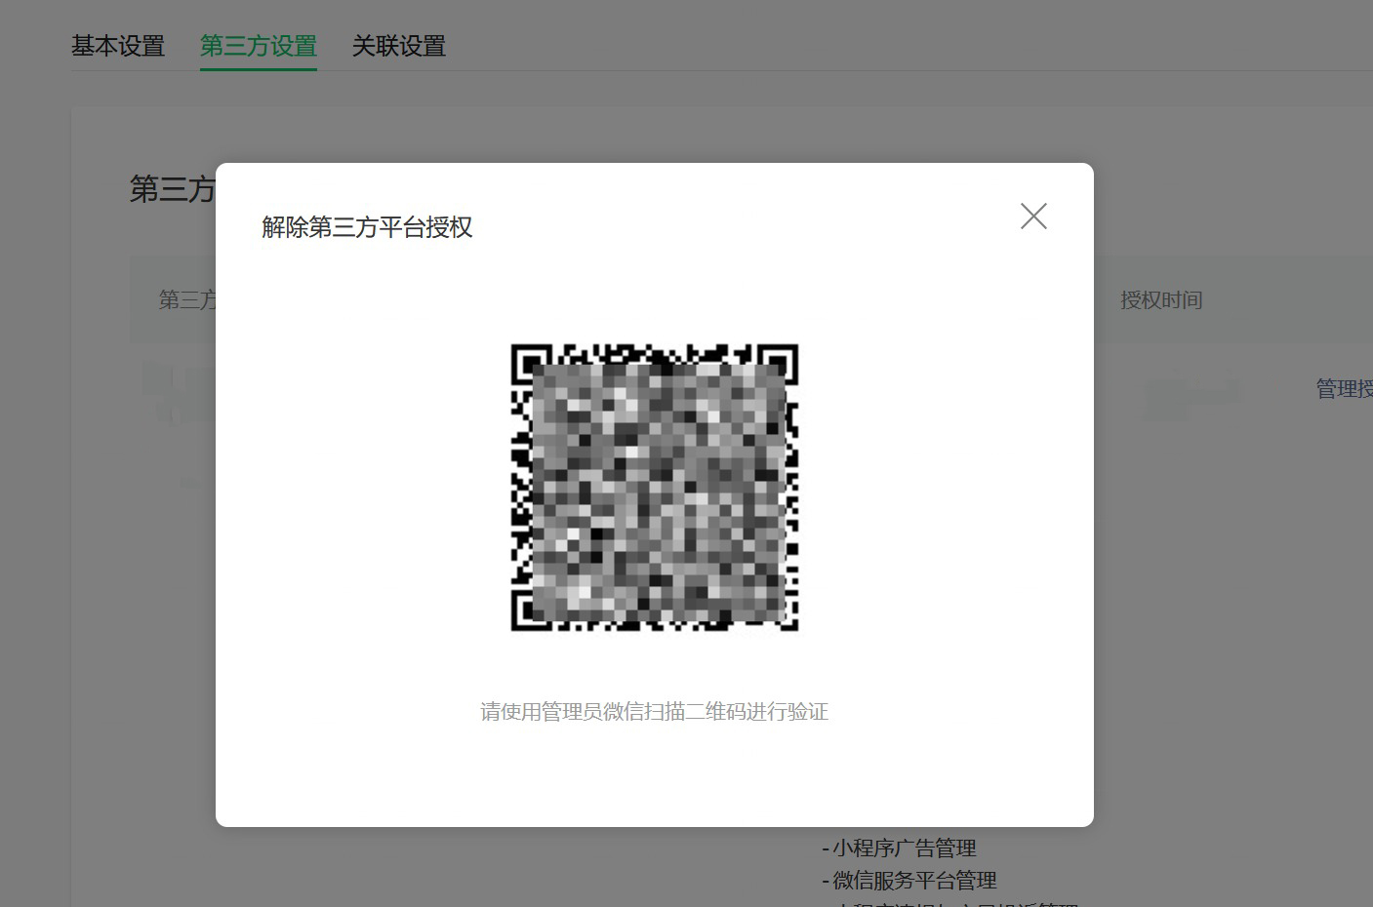The width and height of the screenshot is (1373, 907).
Task: Close the 解除第三方平台授权 dialog
Action: pos(1033,216)
